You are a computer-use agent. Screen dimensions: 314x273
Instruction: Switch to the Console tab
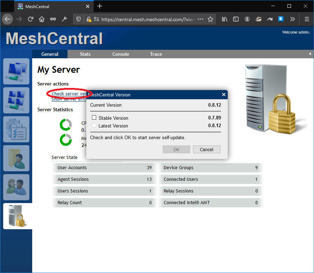[121, 54]
